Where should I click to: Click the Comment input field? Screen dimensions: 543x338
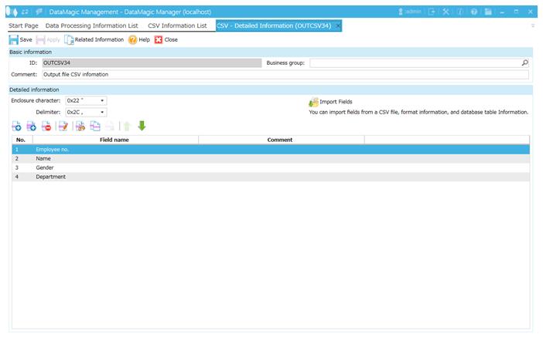(285, 75)
